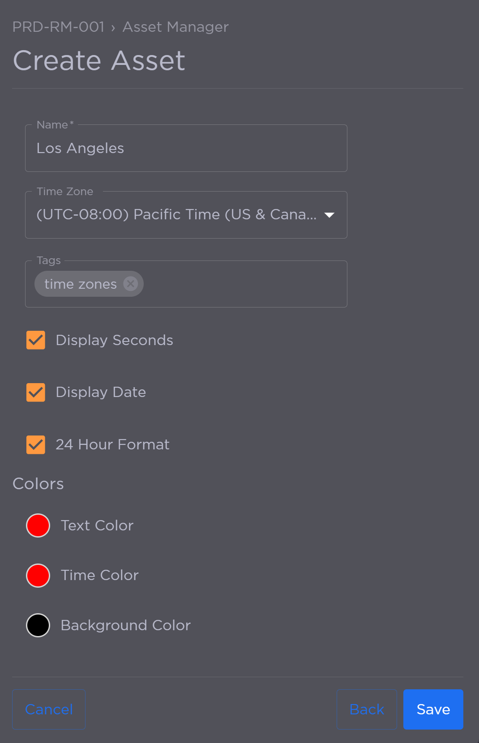This screenshot has height=743, width=479.
Task: Click the Text Color circle icon
Action: 38,525
